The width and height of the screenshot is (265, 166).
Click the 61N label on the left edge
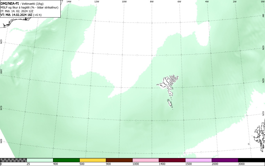click(x=1, y=108)
